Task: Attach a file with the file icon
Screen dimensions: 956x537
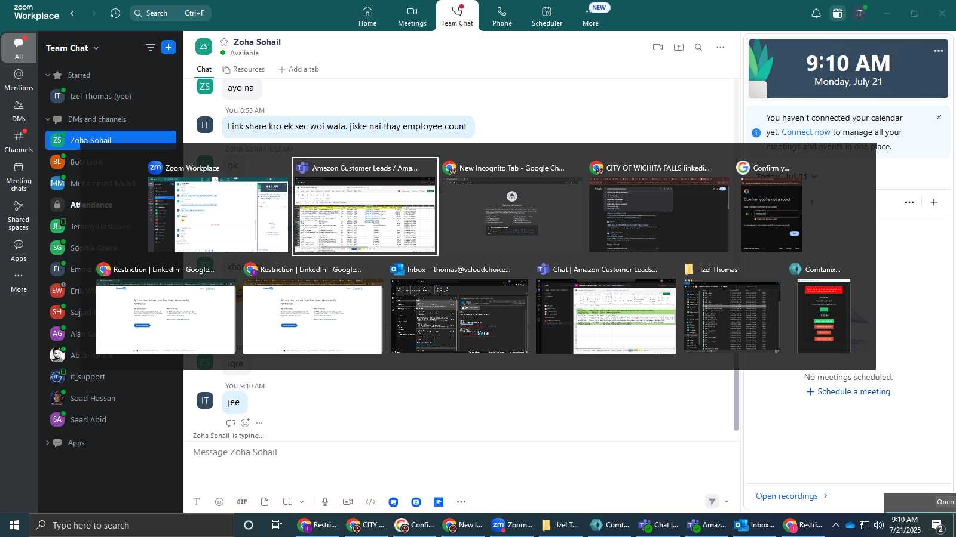Action: pos(265,502)
